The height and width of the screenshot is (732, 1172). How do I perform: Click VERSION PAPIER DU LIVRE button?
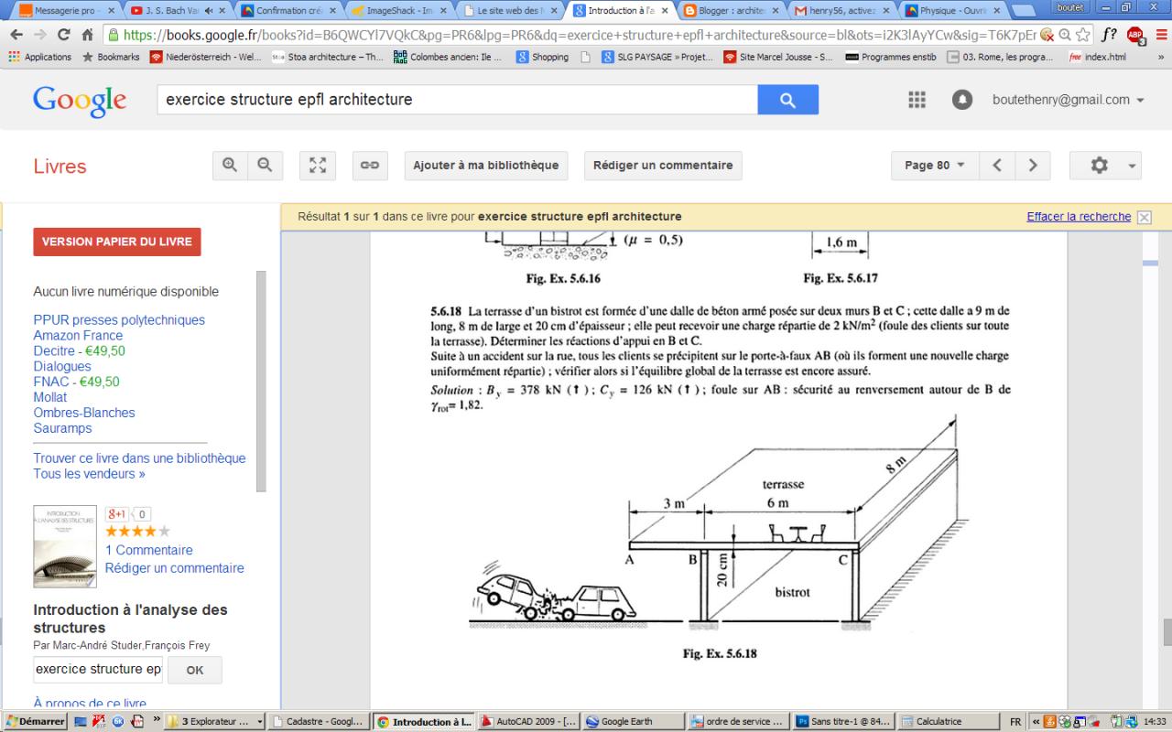point(117,242)
